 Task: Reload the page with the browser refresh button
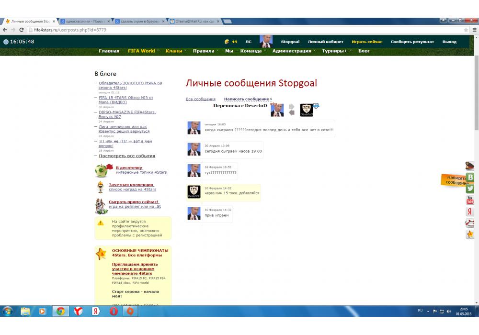[22, 30]
